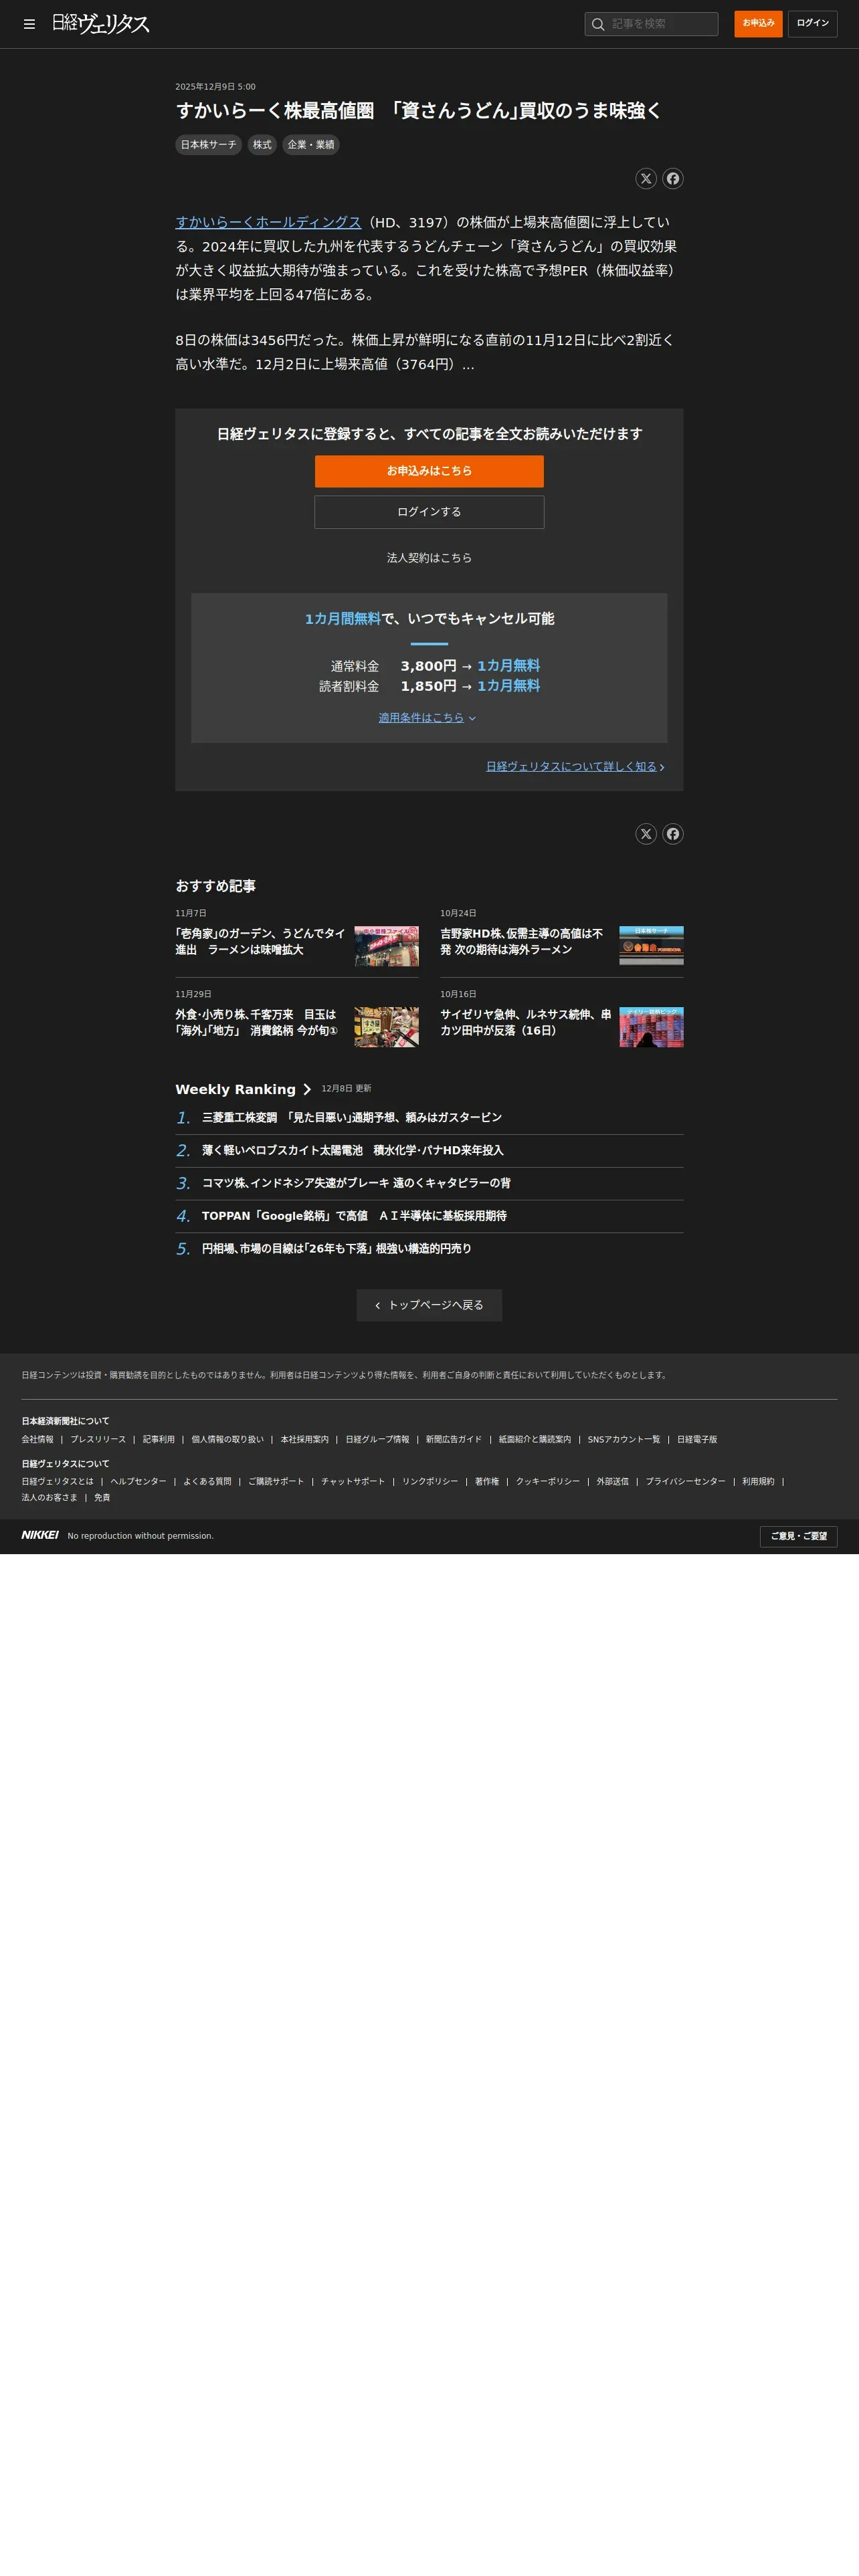Open footer リンクポリシー link
859x2576 pixels.
430,1482
